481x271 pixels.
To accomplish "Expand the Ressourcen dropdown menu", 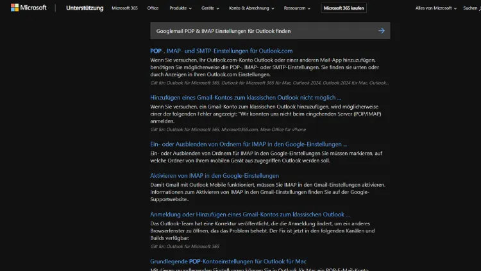I will click(x=297, y=8).
